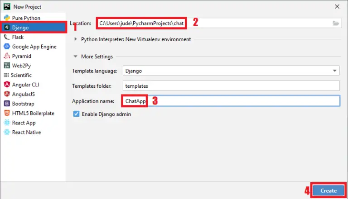Click the browse folder icon in Location field
Image resolution: width=348 pixels, height=199 pixels.
[x=336, y=23]
